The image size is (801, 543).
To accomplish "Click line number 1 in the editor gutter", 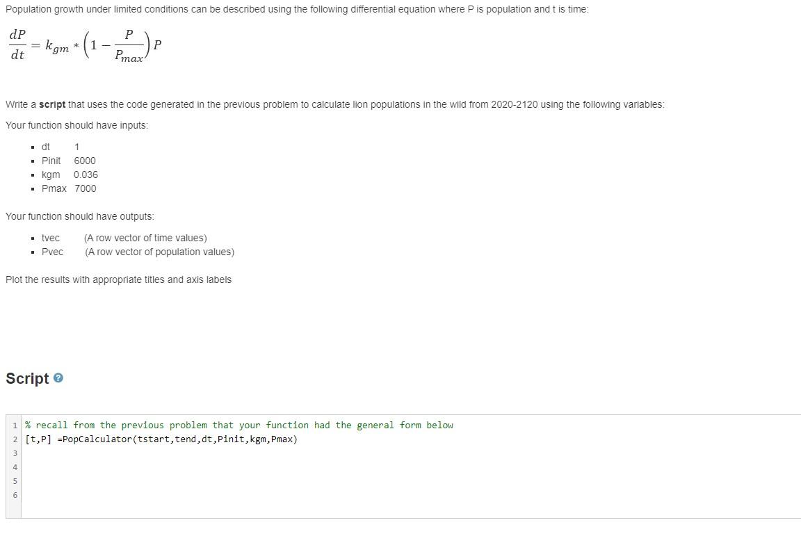I will pyautogui.click(x=15, y=425).
